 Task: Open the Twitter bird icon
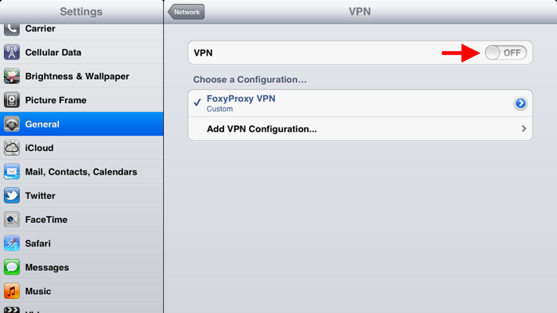point(12,196)
